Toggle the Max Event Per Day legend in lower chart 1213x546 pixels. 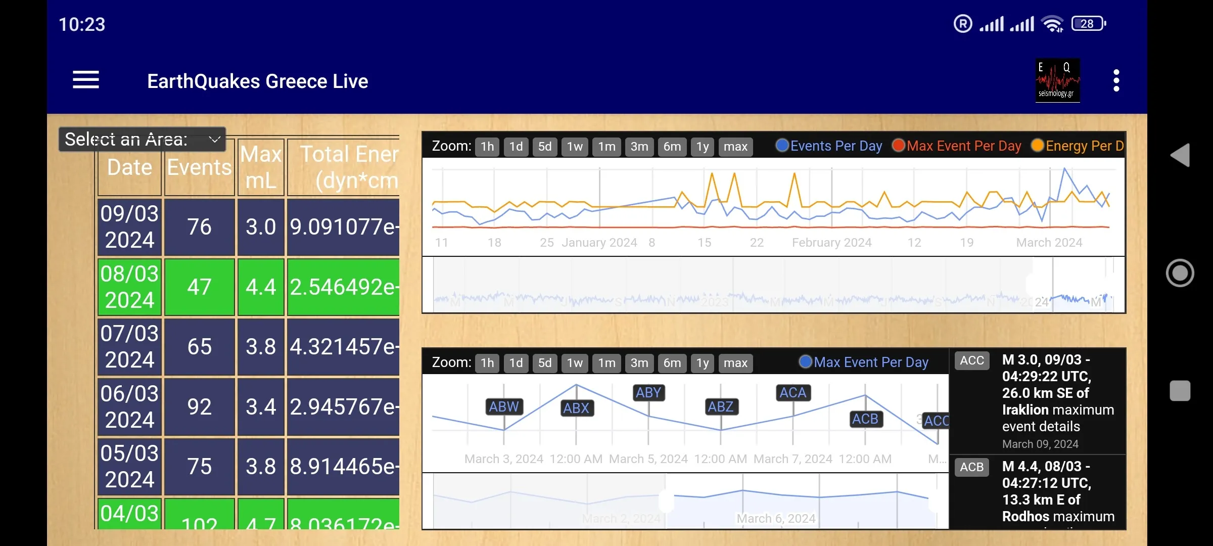(x=864, y=362)
